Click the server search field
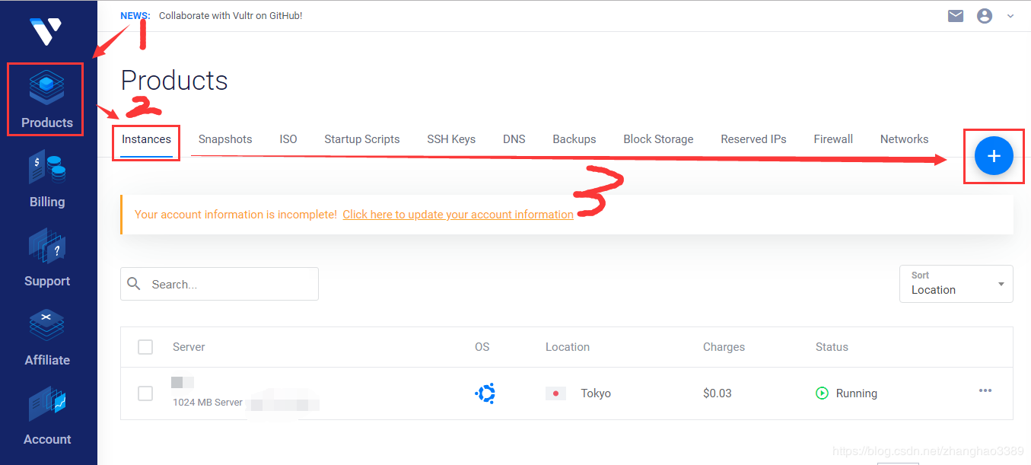 [x=228, y=284]
